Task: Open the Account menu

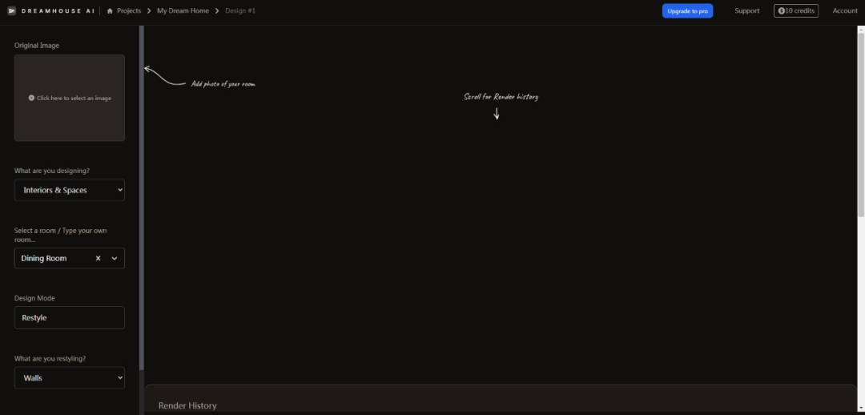Action: coord(845,10)
